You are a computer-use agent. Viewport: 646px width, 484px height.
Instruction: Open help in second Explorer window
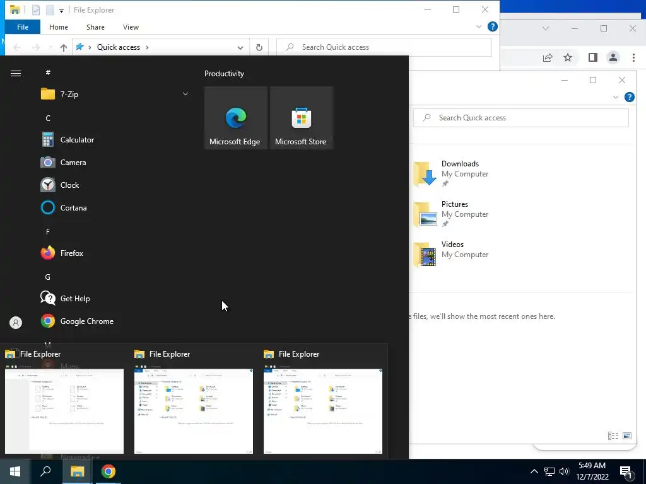click(x=629, y=97)
